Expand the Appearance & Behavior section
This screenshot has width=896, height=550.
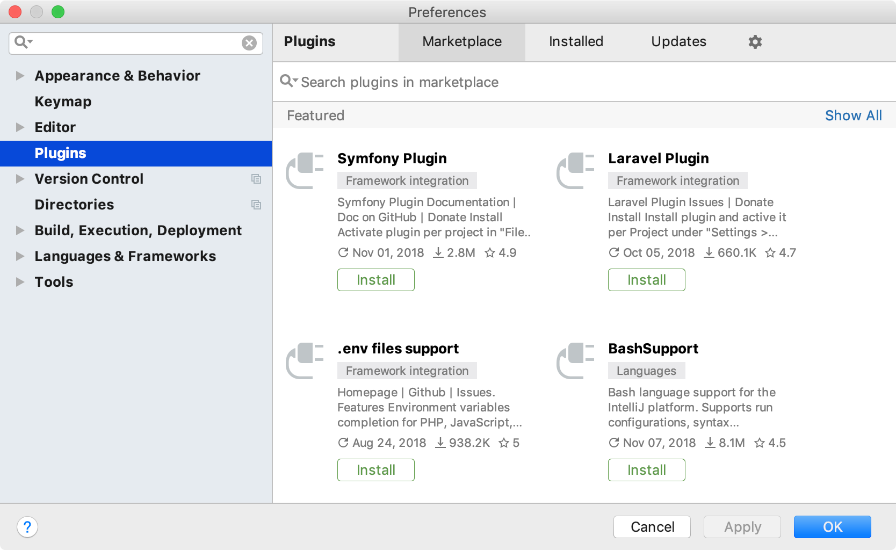click(x=20, y=76)
